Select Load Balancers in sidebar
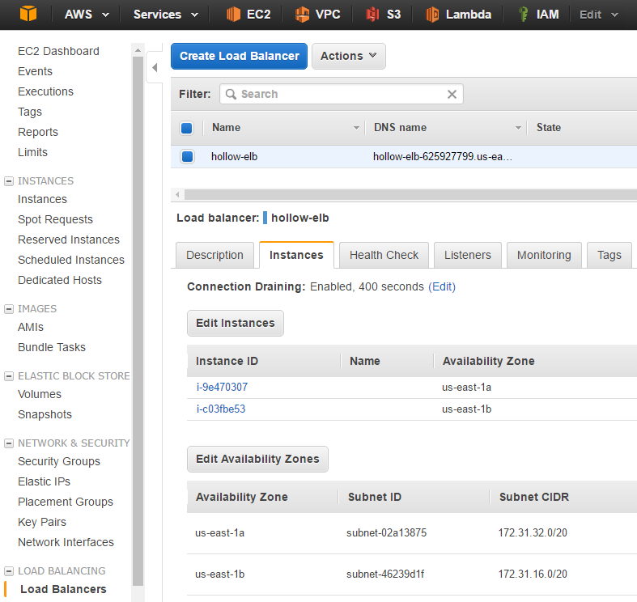This screenshot has height=602, width=637. pos(63,589)
